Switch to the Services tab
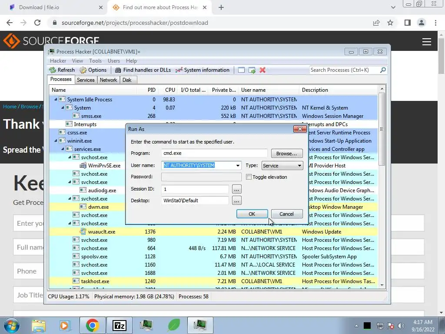The width and height of the screenshot is (445, 334). [x=86, y=80]
